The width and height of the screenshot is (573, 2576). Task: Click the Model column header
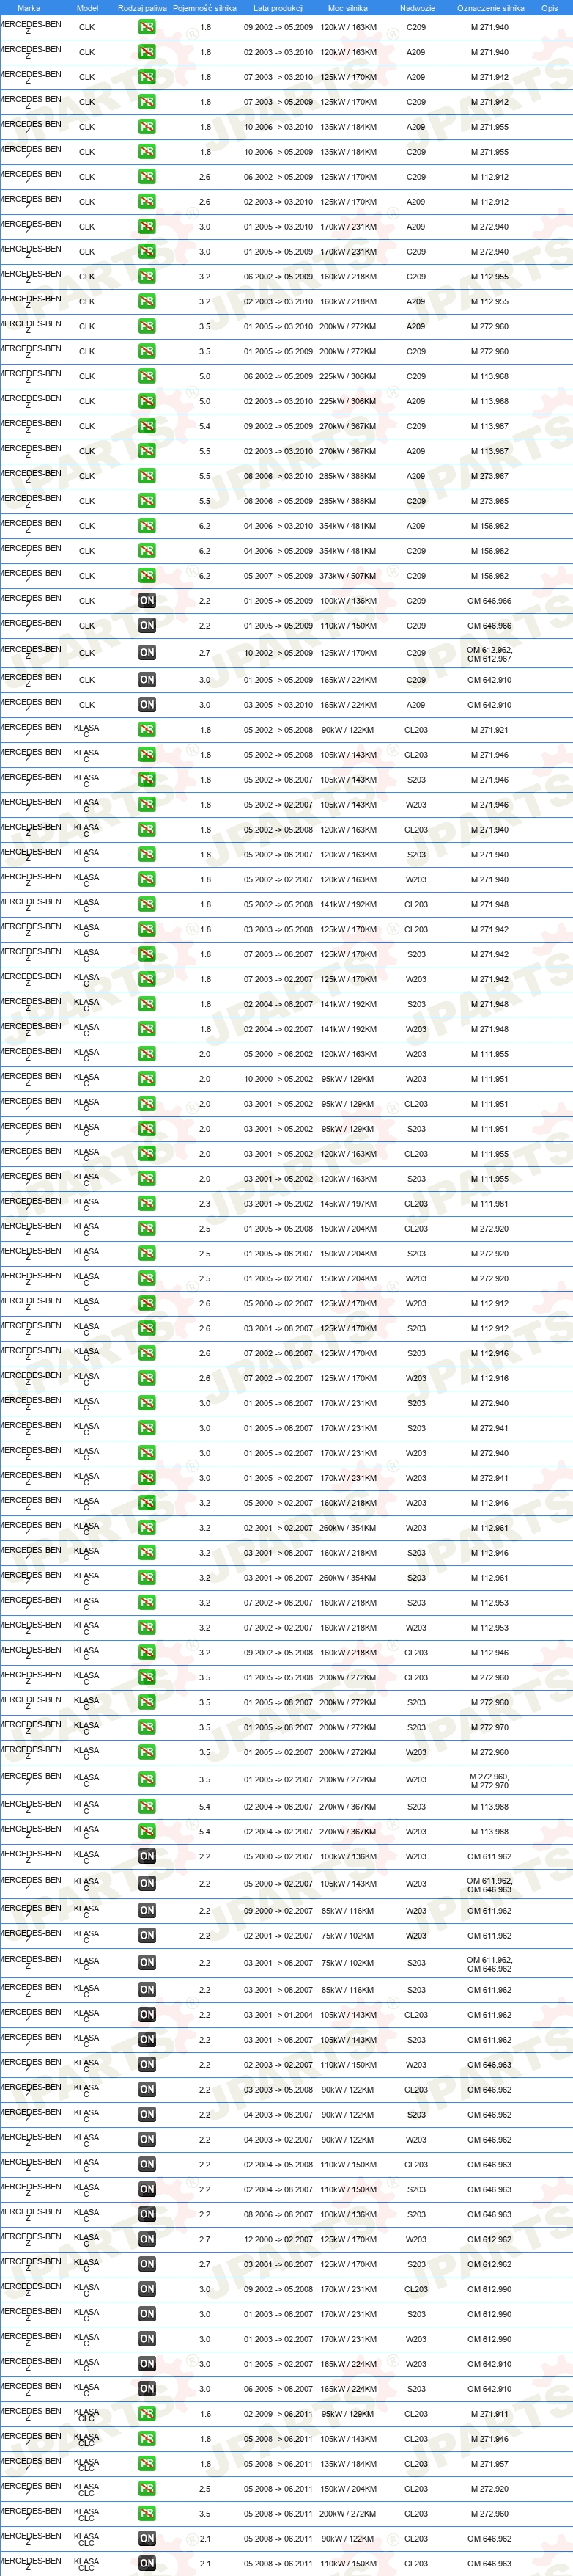point(87,8)
